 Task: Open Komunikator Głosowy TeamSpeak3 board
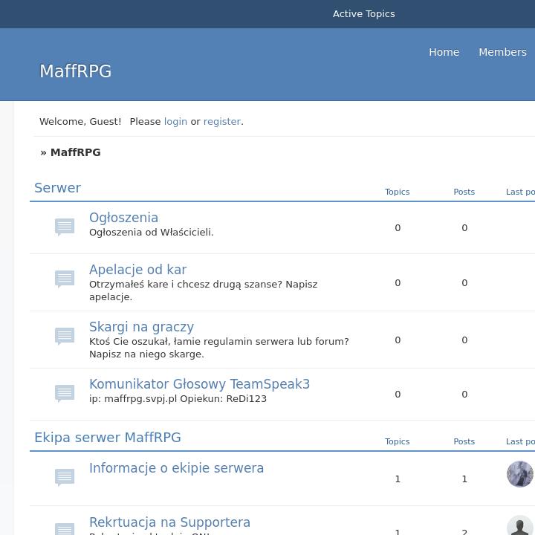point(199,384)
